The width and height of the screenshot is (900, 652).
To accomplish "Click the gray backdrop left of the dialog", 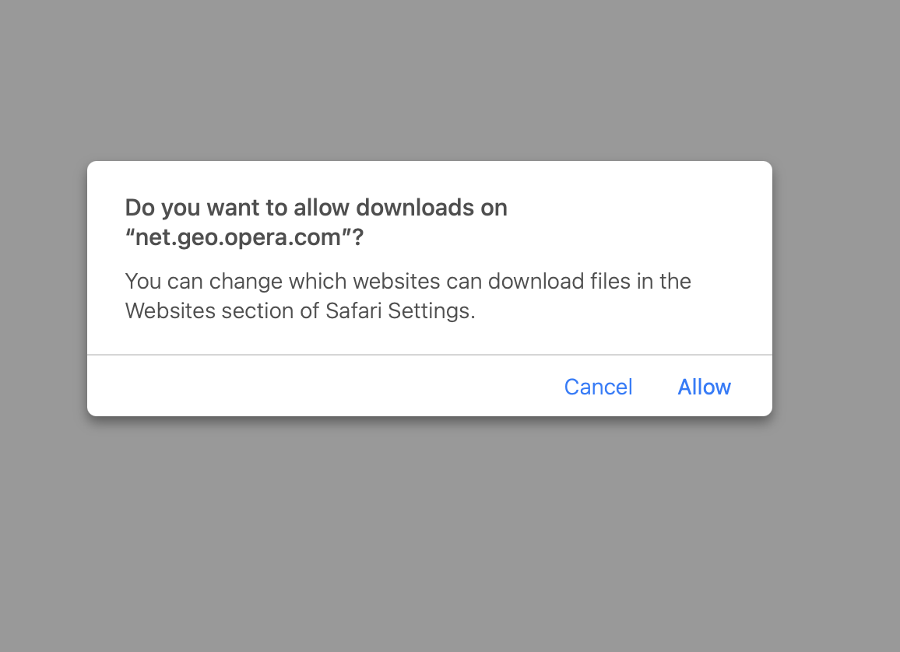I will pos(43,289).
